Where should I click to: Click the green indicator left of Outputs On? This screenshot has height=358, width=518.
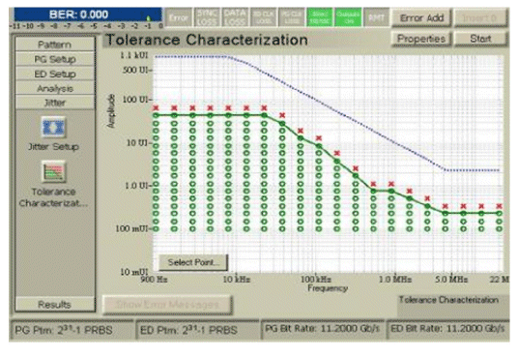(320, 17)
